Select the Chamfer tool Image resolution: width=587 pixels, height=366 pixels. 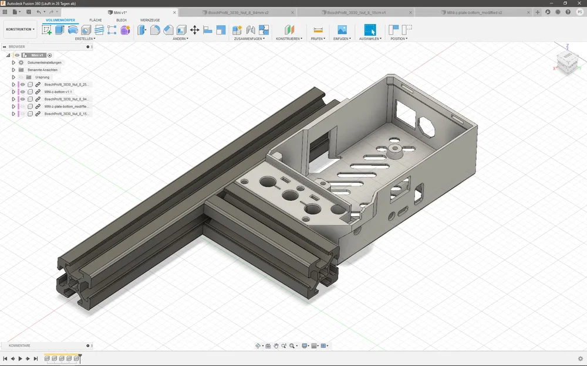(168, 30)
